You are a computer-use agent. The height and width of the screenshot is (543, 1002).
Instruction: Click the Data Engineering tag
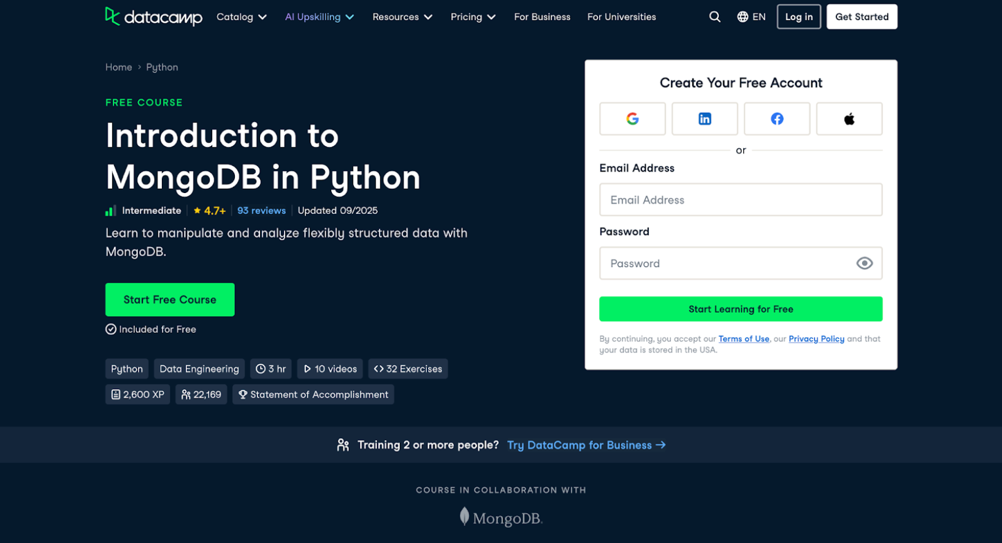coord(199,369)
